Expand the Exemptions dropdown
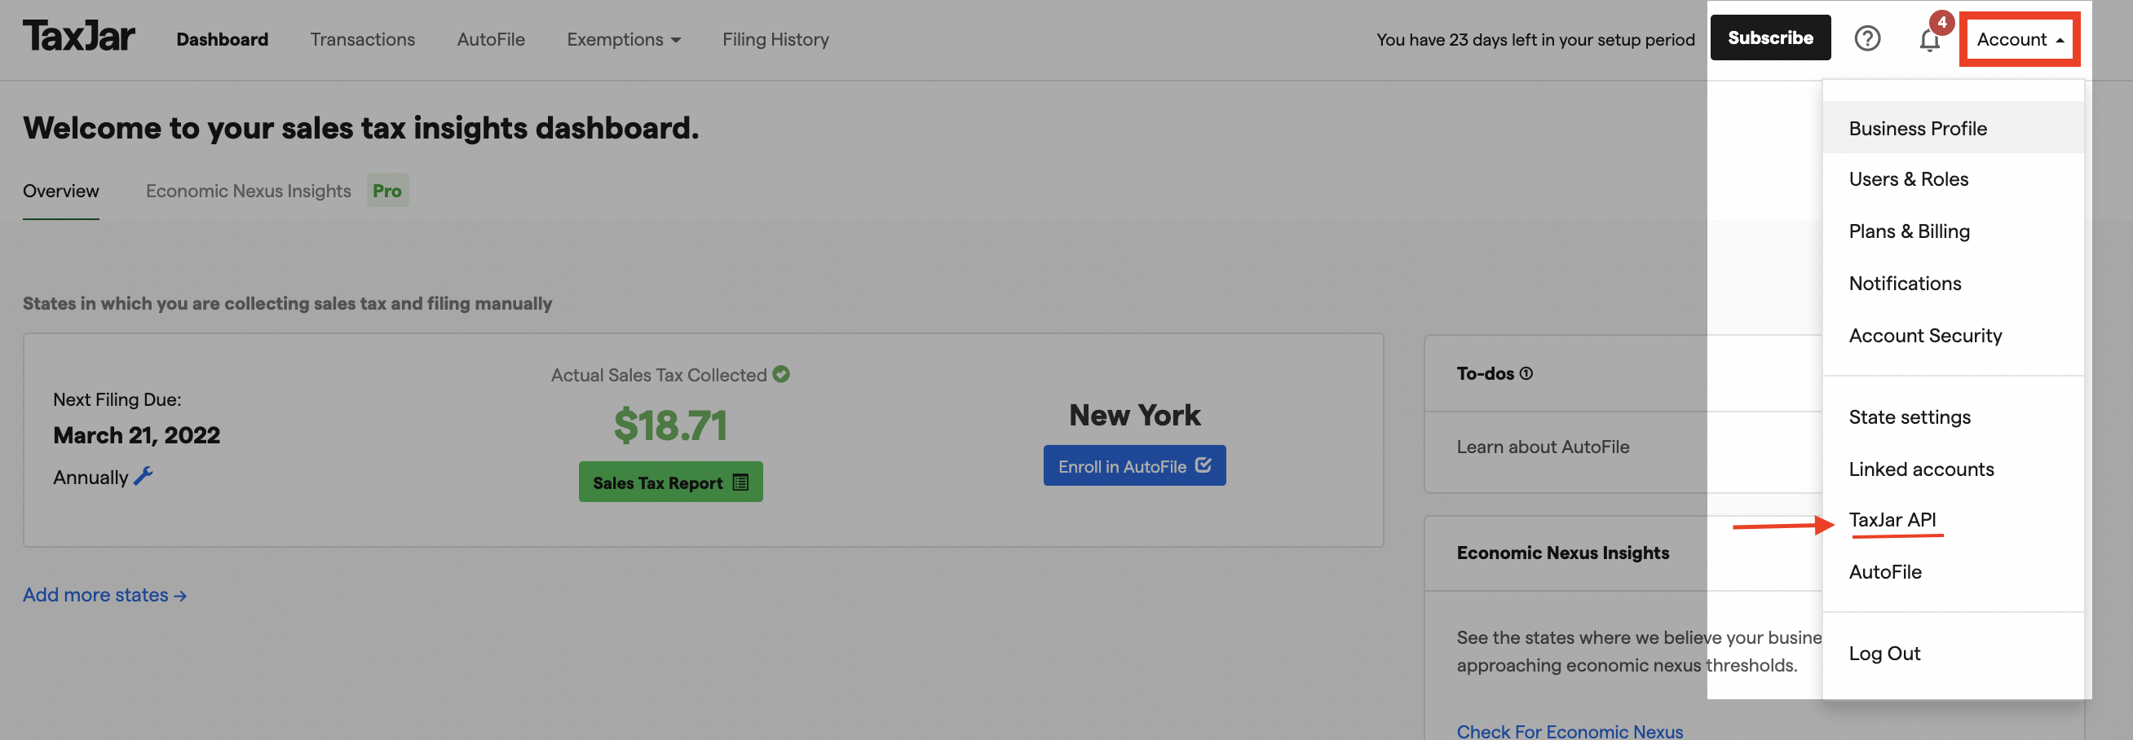 click(623, 39)
